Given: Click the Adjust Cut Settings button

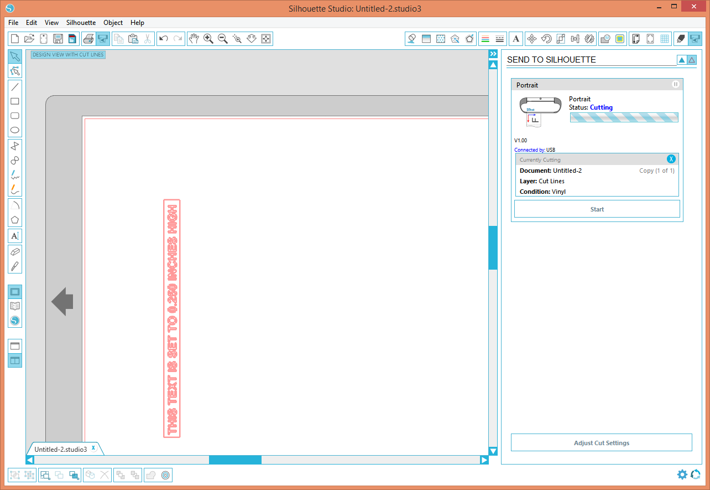Looking at the screenshot, I should [x=602, y=443].
